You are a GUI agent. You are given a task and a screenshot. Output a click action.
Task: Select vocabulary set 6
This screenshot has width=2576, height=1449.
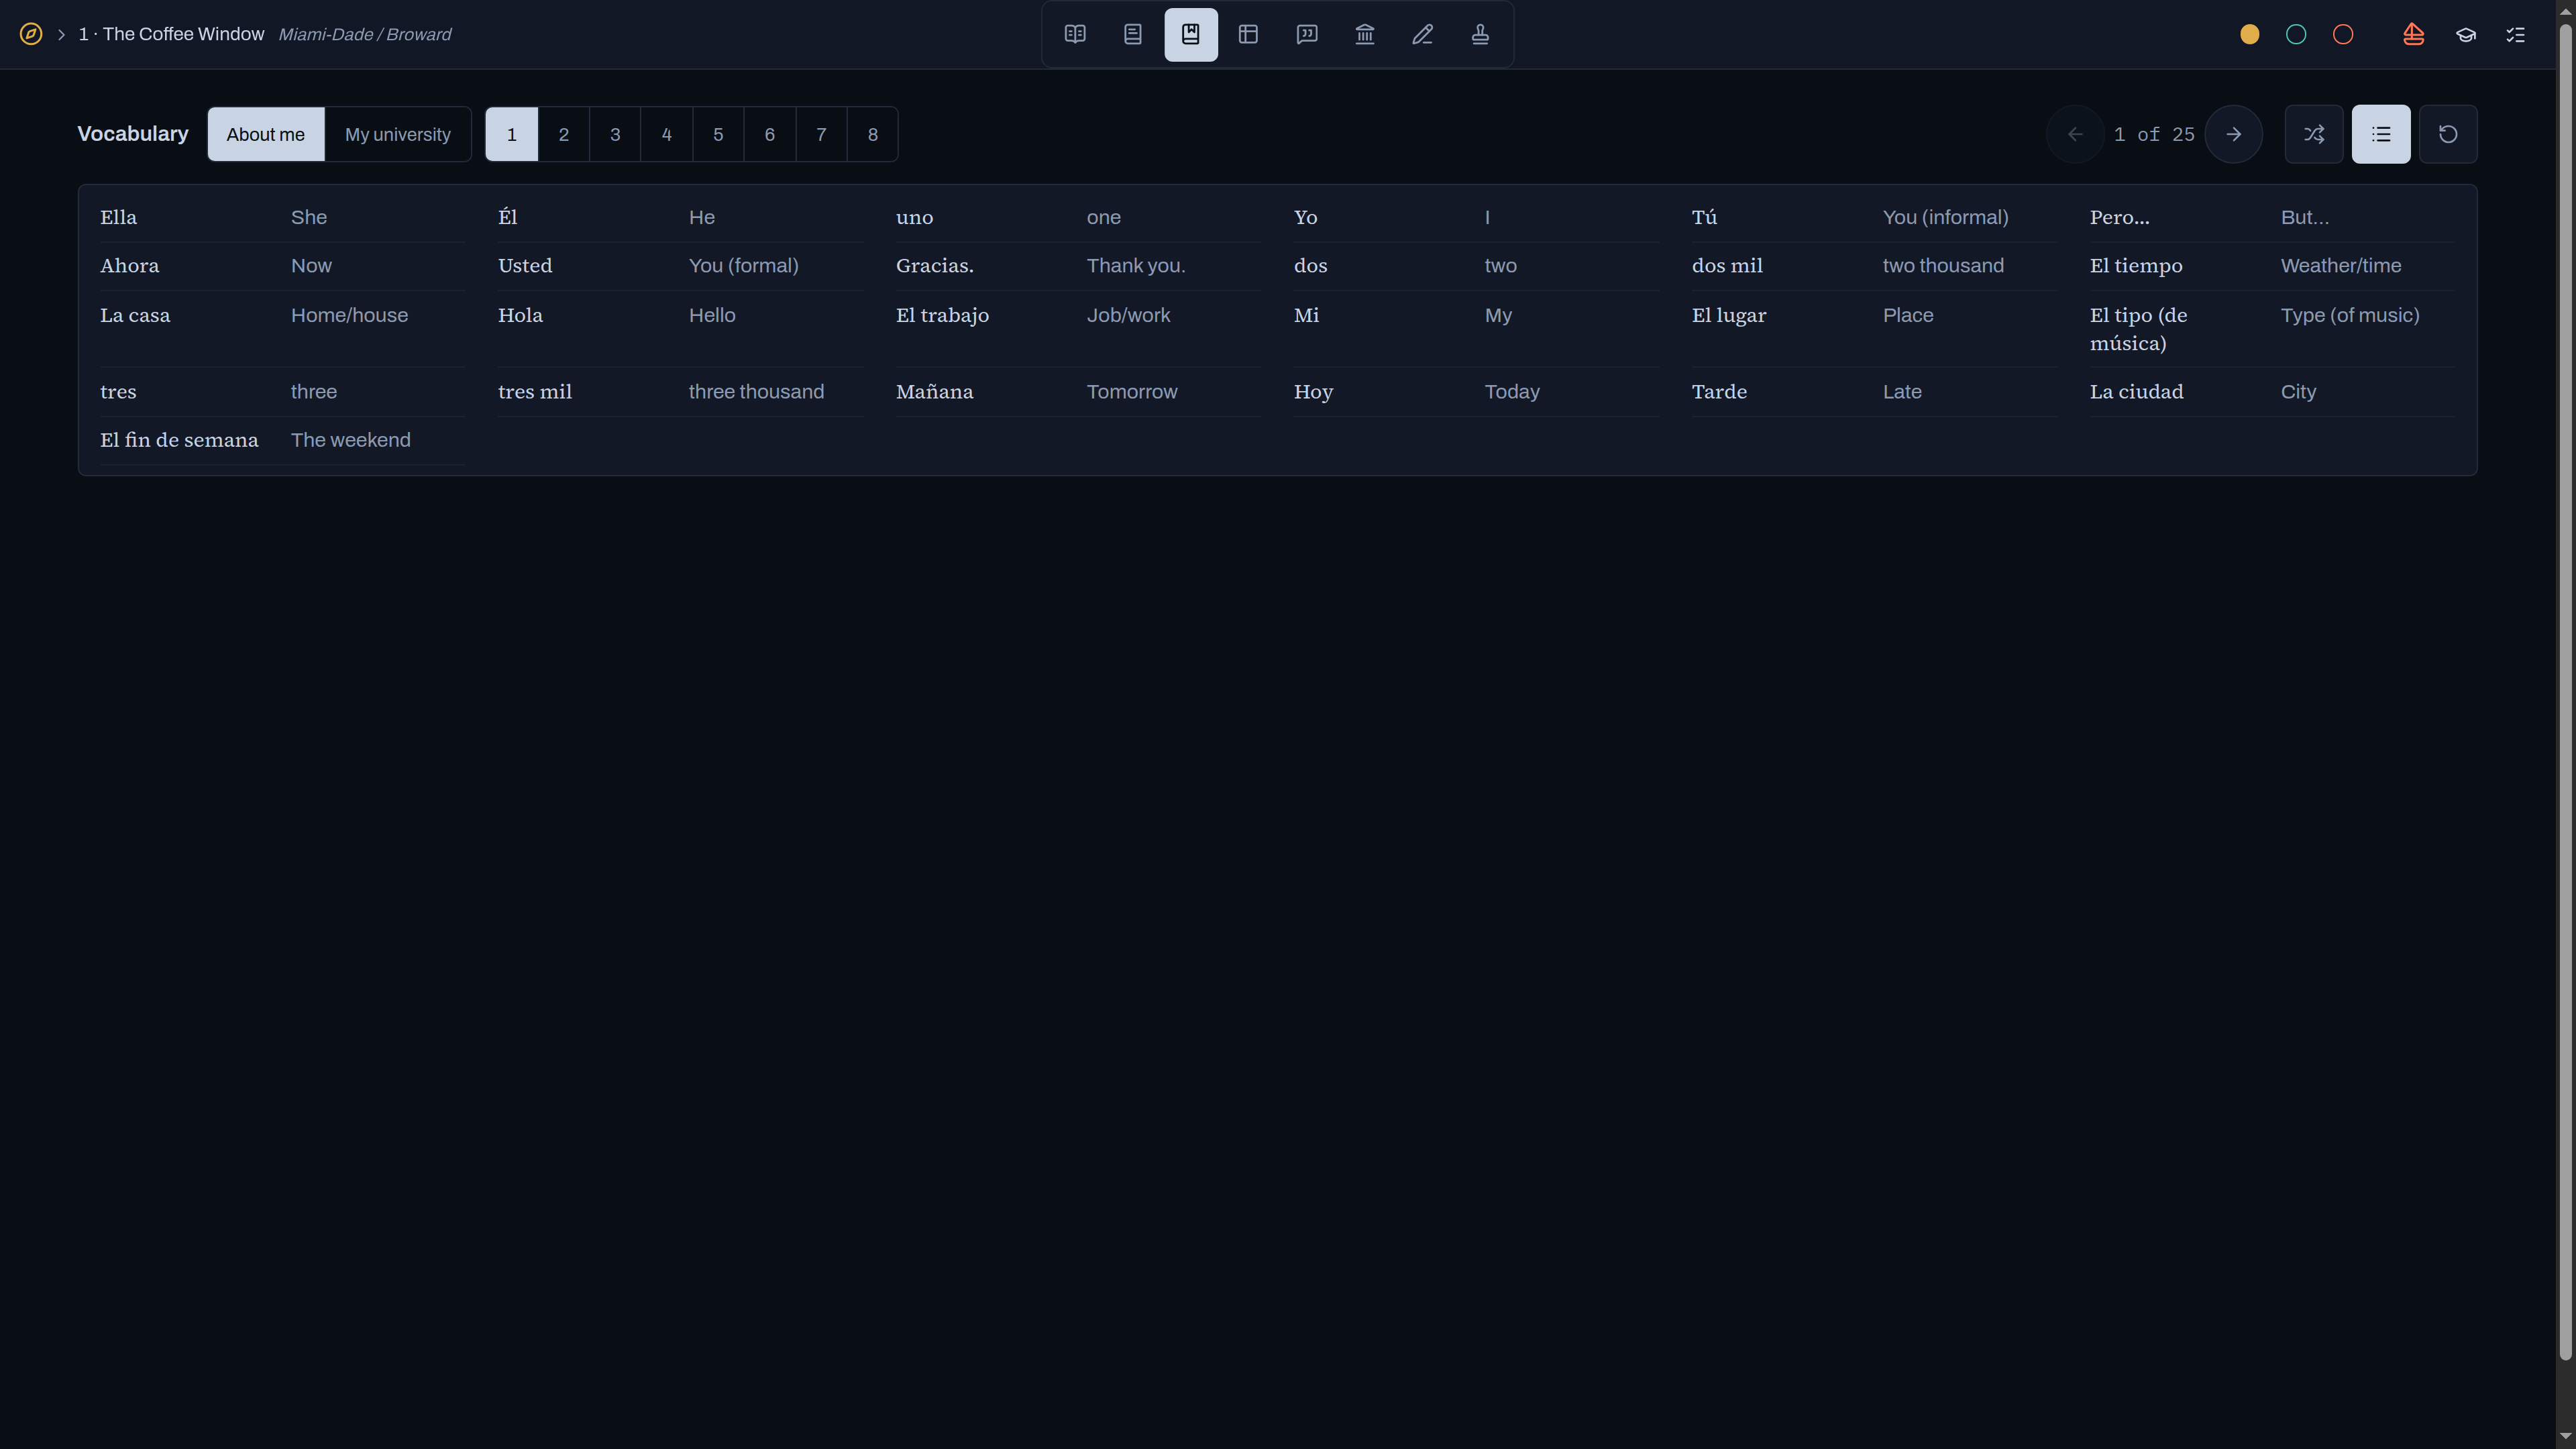(770, 134)
